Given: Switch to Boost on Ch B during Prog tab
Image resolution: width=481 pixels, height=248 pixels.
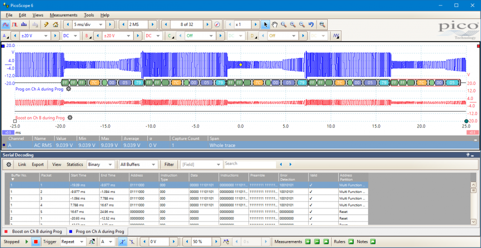Looking at the screenshot, I should (x=34, y=231).
